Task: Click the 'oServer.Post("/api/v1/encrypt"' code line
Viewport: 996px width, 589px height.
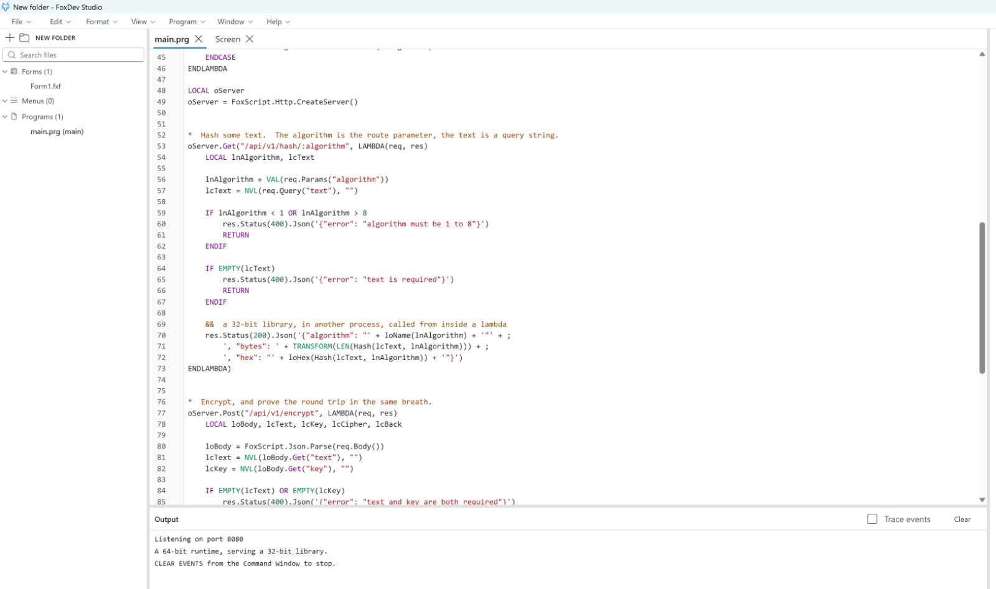Action: [292, 413]
